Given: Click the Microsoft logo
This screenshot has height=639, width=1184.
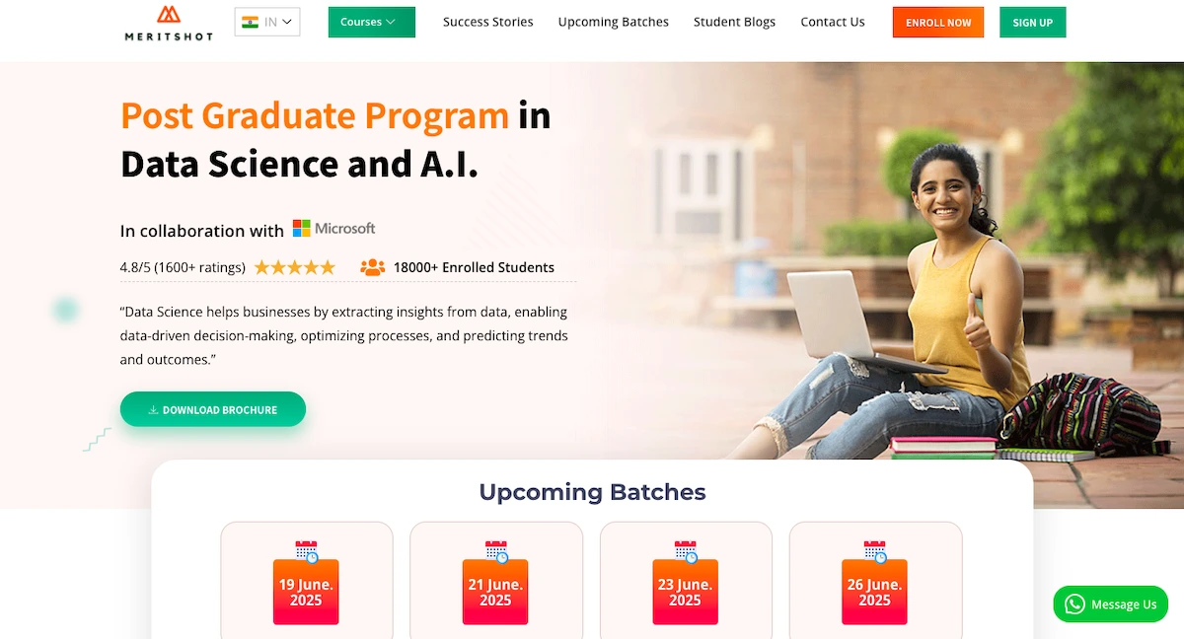Looking at the screenshot, I should [x=334, y=229].
